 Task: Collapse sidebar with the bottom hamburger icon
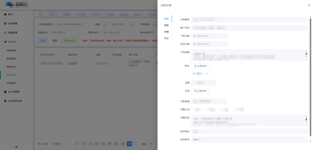pyautogui.click(x=16, y=147)
